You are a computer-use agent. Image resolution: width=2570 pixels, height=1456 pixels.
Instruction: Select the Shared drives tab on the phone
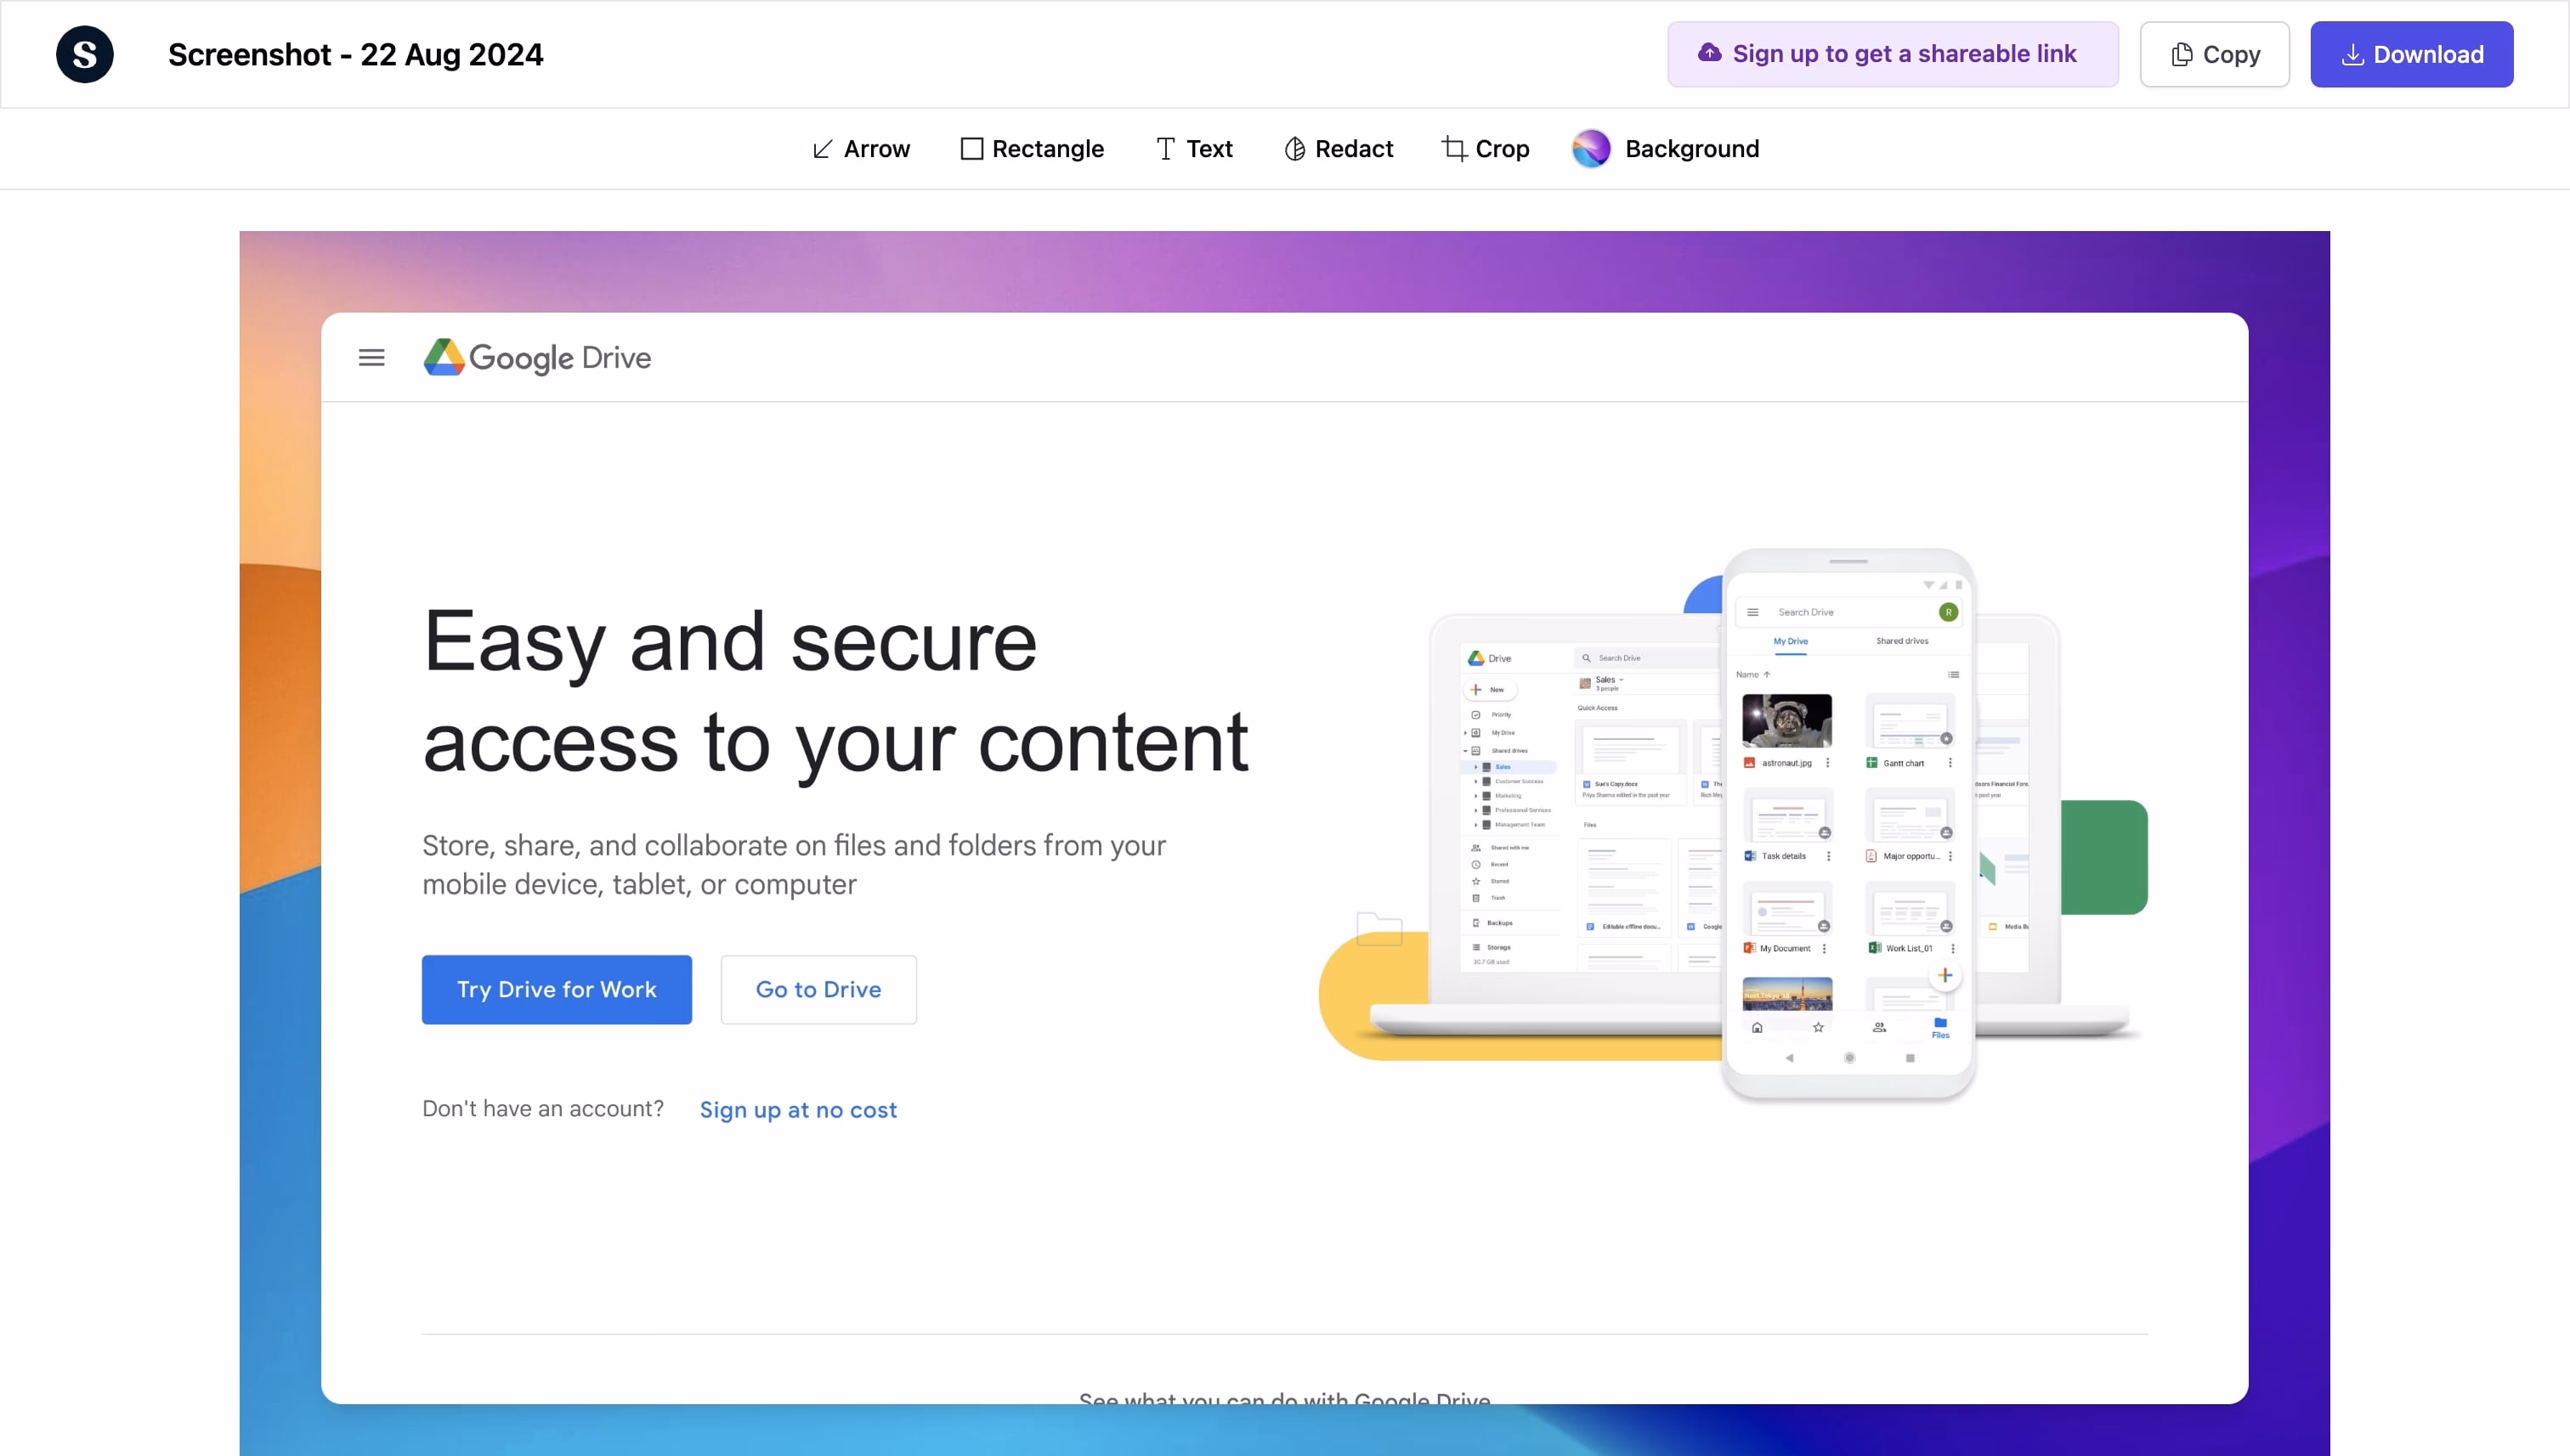(1902, 641)
